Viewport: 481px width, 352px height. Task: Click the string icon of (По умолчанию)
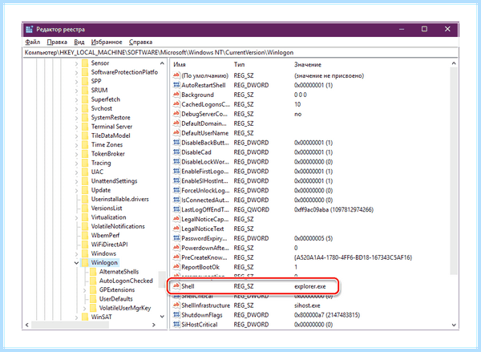[x=176, y=75]
